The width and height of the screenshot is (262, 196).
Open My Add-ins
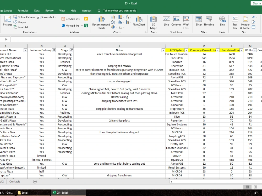click(70, 26)
